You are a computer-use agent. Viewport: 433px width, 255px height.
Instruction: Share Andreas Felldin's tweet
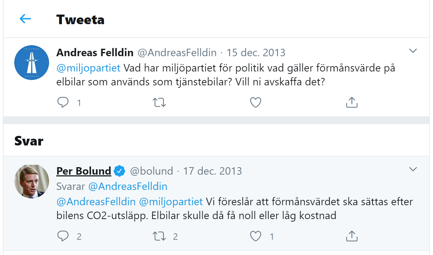(352, 103)
